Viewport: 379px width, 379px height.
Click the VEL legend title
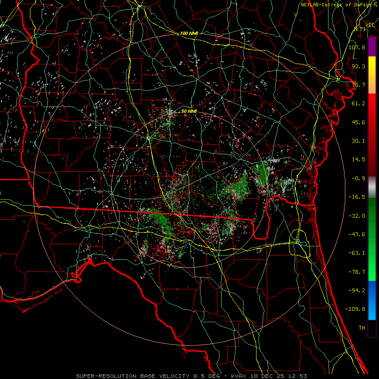[370, 25]
